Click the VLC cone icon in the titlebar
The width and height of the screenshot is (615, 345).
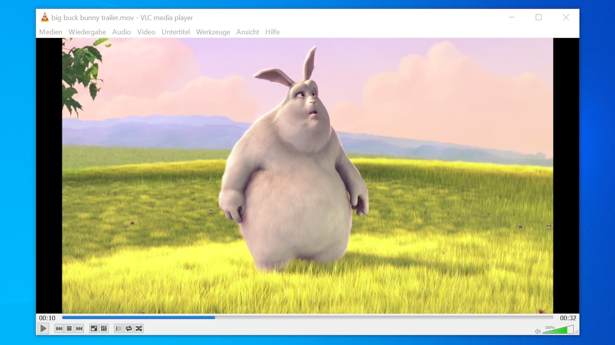(44, 17)
